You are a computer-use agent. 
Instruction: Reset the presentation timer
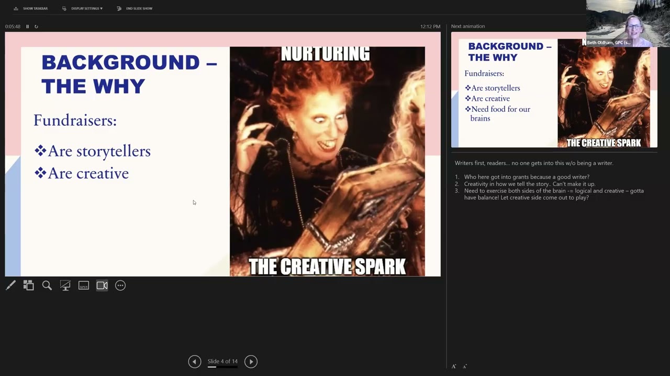36,26
